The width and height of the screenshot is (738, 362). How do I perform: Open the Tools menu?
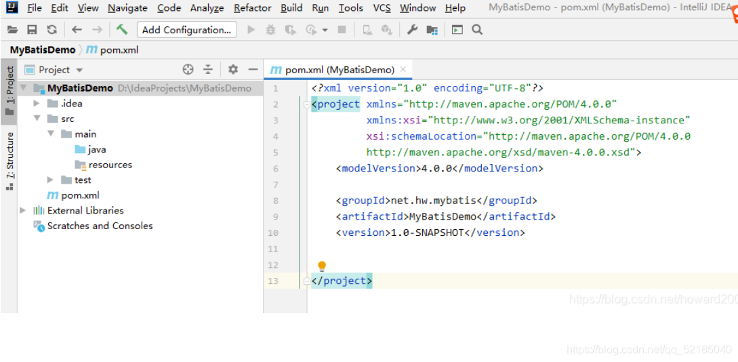[351, 8]
